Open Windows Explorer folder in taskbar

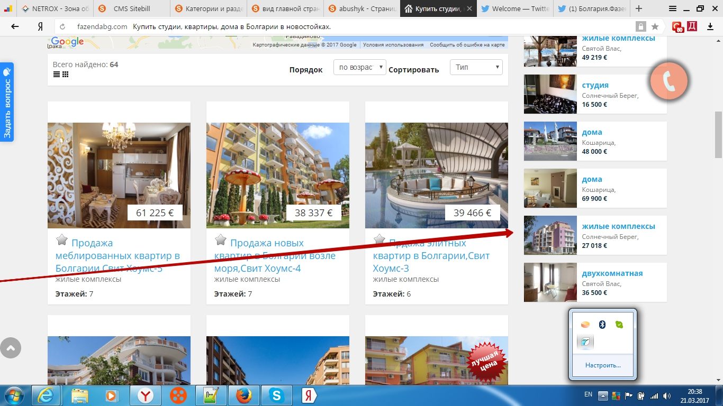(x=79, y=395)
